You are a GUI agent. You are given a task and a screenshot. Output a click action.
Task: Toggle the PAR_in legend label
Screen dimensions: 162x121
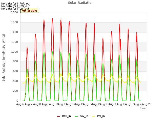66,116
